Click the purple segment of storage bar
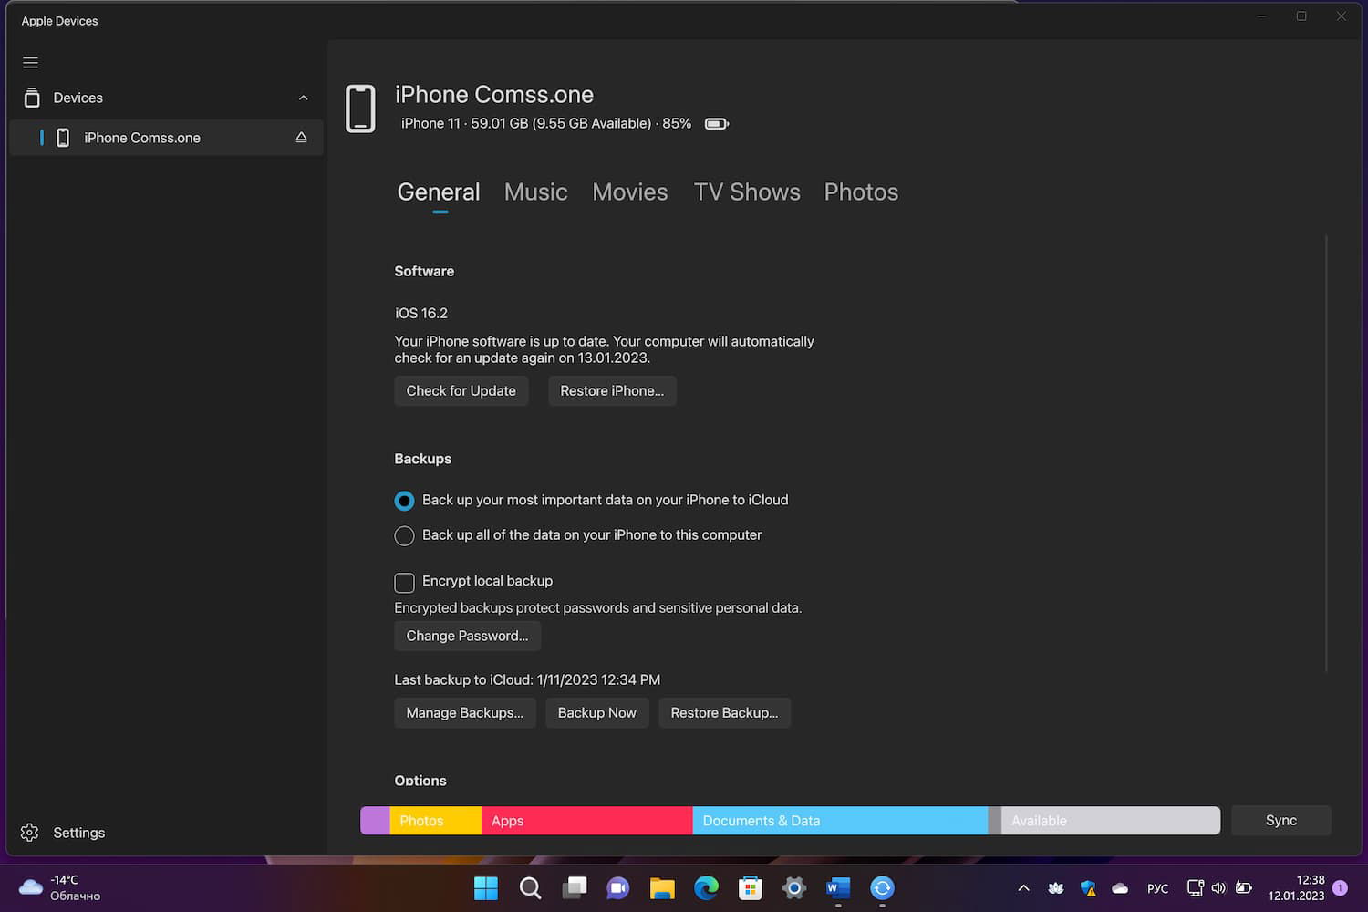Screen dimensions: 1368x912 [x=375, y=820]
